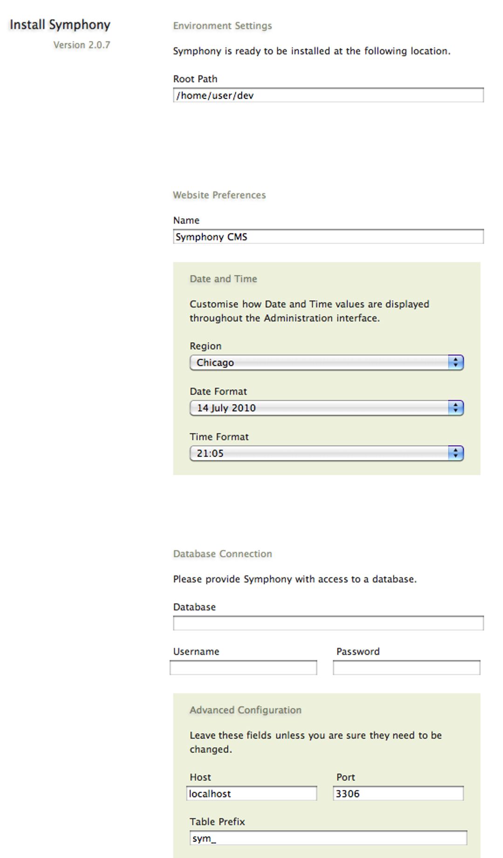The image size is (503, 858).
Task: Click the Database field label
Action: point(194,607)
